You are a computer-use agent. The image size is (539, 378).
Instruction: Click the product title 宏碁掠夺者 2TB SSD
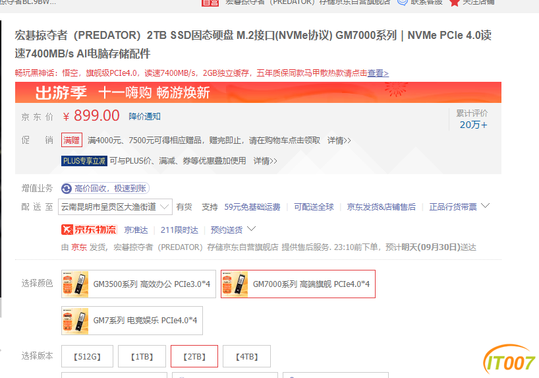click(x=253, y=44)
